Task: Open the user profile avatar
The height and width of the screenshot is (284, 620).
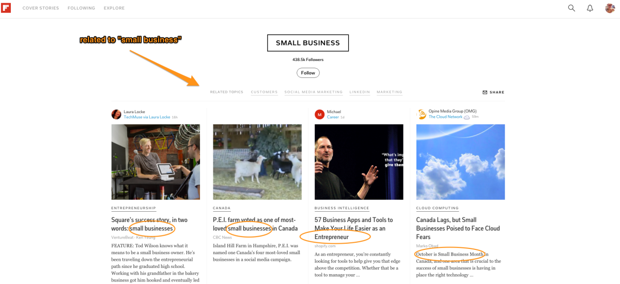Action: tap(610, 8)
